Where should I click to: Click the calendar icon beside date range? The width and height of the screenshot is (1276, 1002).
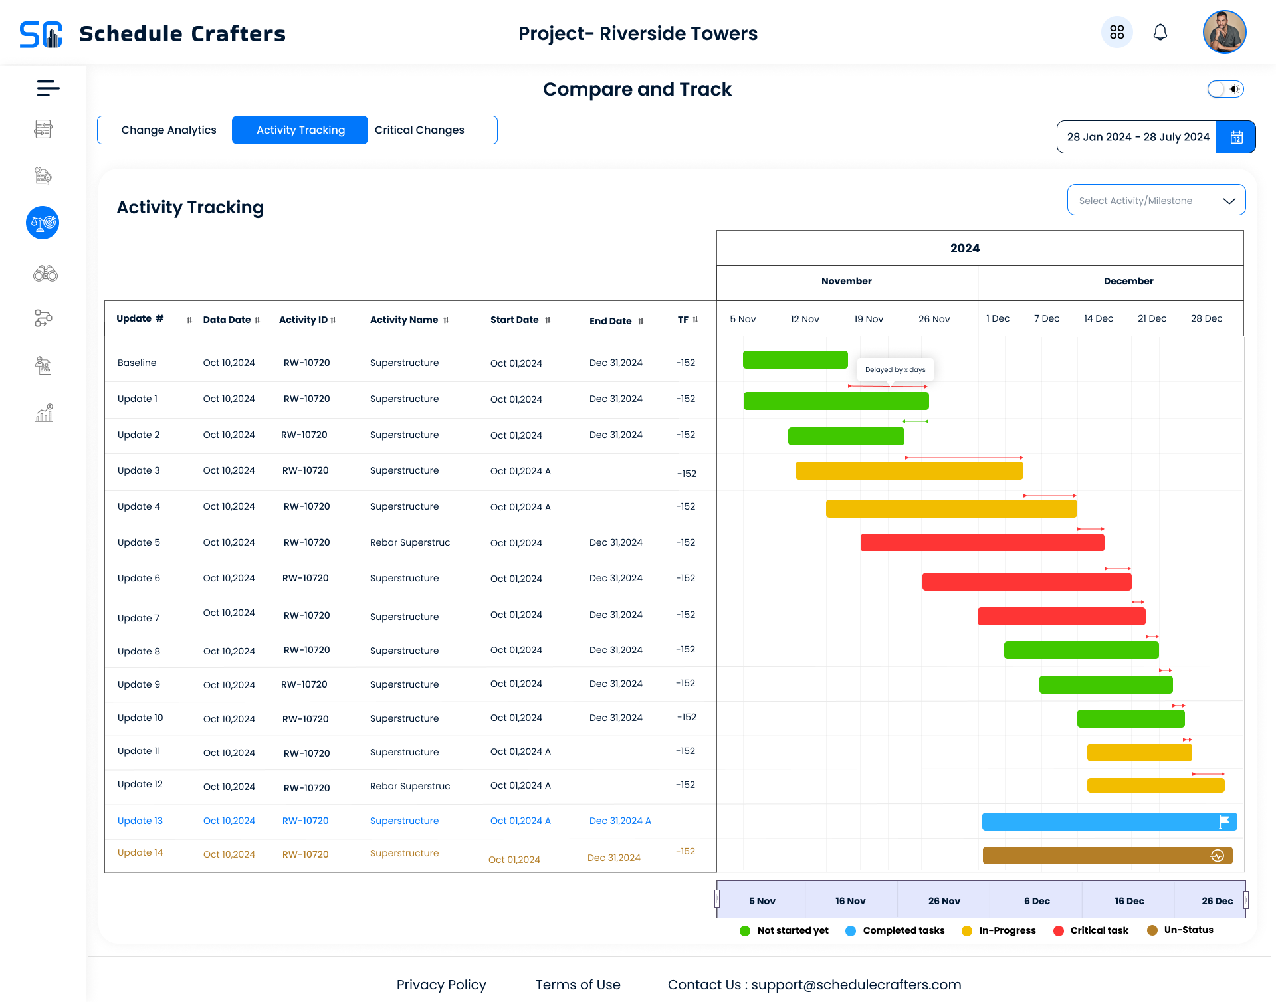(x=1235, y=137)
